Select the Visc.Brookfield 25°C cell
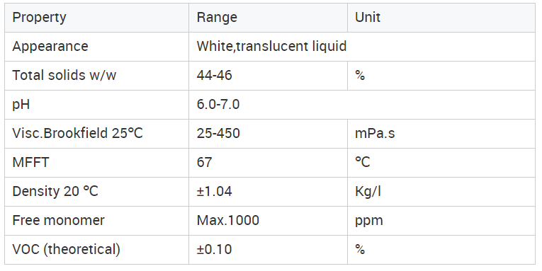The height and width of the screenshot is (271, 542). coord(77,133)
